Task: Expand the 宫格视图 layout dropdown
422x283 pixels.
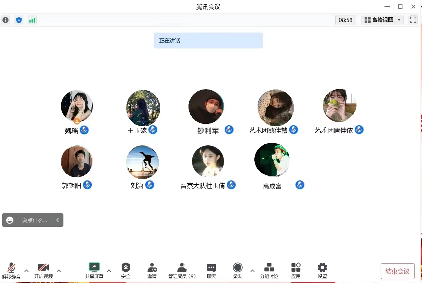Action: click(x=382, y=20)
